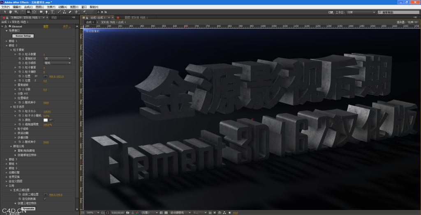Screen dimensions: 421x215
Task: Open the 粒子顺序 dropdown
Action: point(57,63)
